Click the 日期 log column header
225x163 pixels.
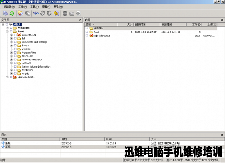pos(82,139)
